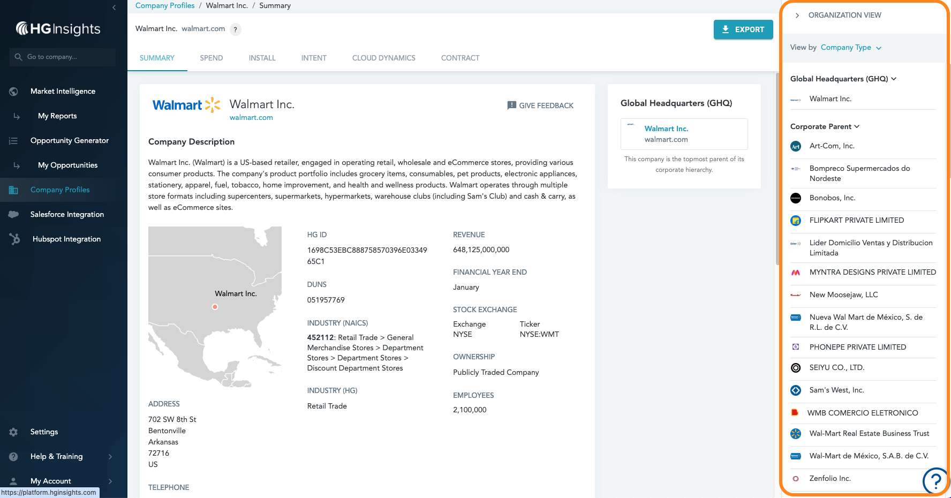Open the help question mark bubble

pos(935,481)
